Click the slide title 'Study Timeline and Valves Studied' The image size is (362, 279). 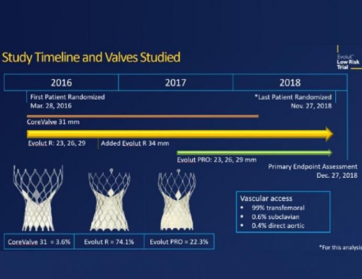91,58
